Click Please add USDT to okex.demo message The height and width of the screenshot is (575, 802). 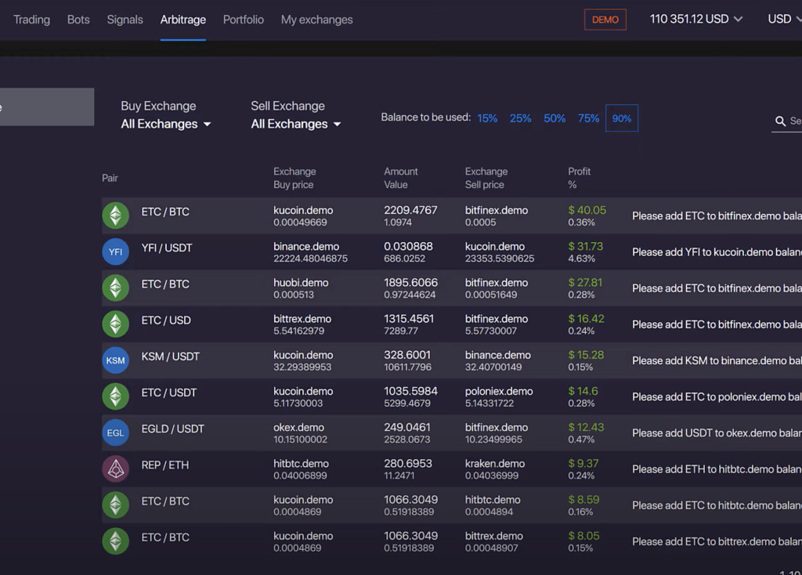pyautogui.click(x=717, y=433)
